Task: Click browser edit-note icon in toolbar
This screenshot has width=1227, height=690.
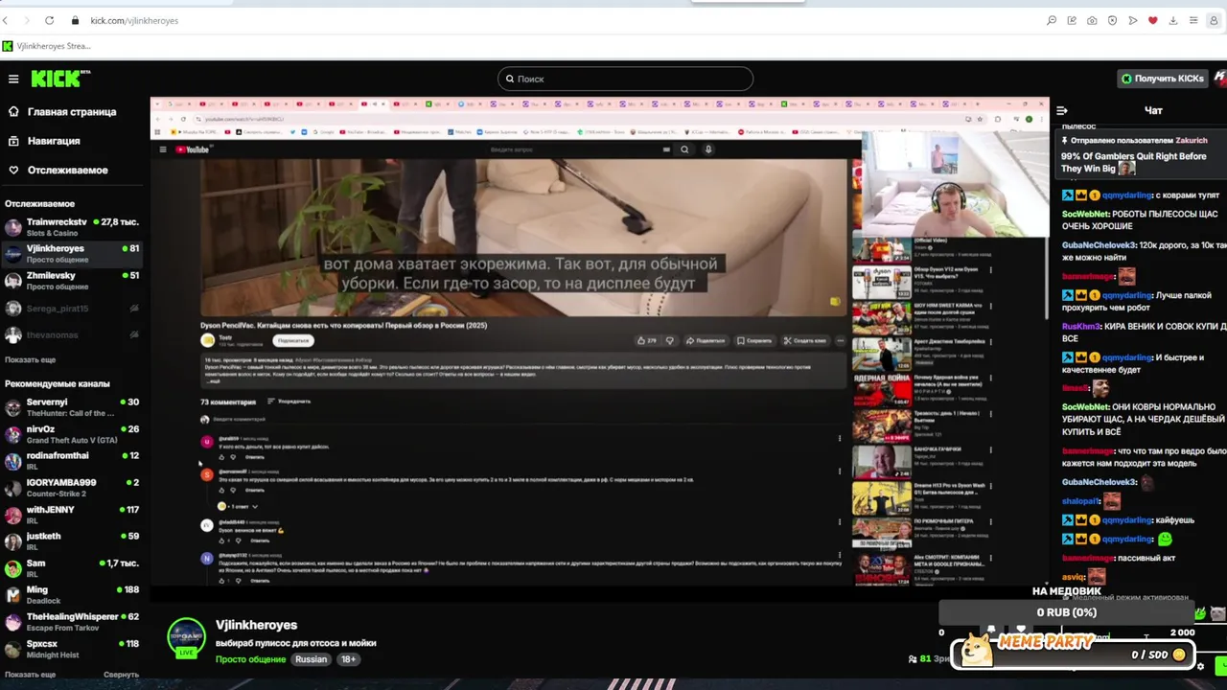Action: pos(1072,20)
